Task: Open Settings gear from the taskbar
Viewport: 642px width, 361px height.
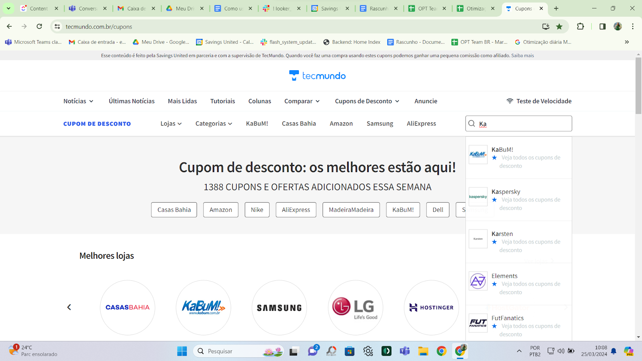Action: (x=368, y=351)
